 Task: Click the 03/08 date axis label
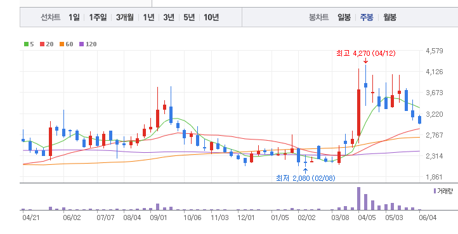coord(340,218)
